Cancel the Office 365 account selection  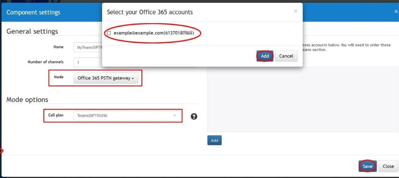point(286,56)
